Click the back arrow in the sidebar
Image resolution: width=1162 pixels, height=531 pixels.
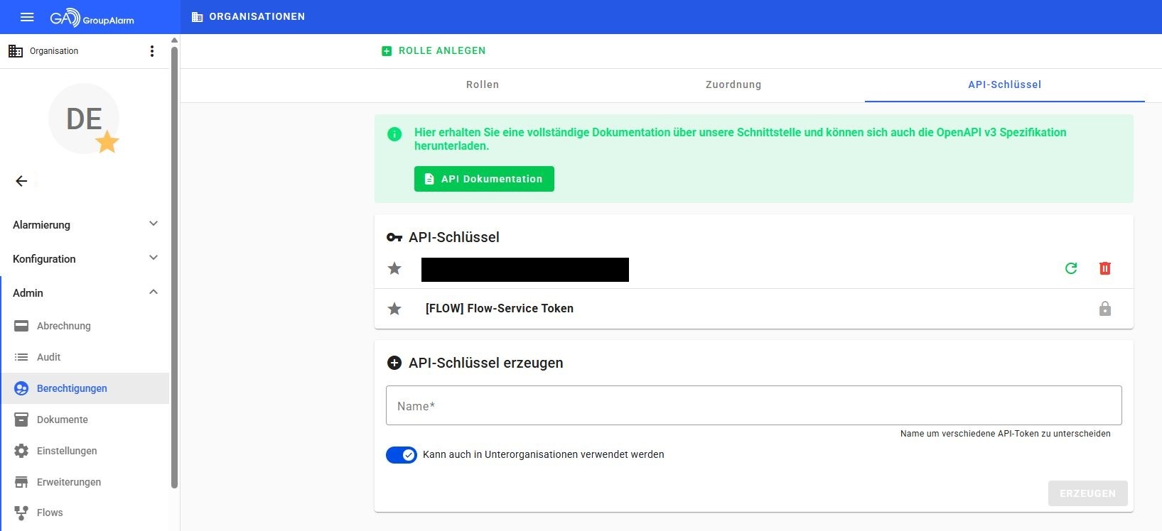tap(21, 181)
